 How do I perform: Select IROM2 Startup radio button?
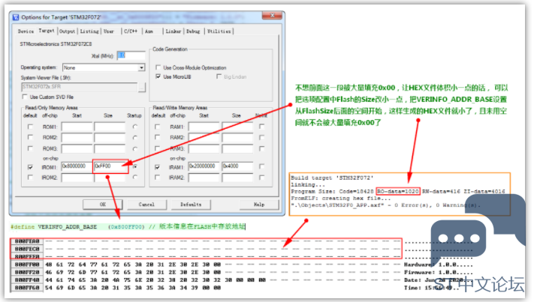[135, 177]
